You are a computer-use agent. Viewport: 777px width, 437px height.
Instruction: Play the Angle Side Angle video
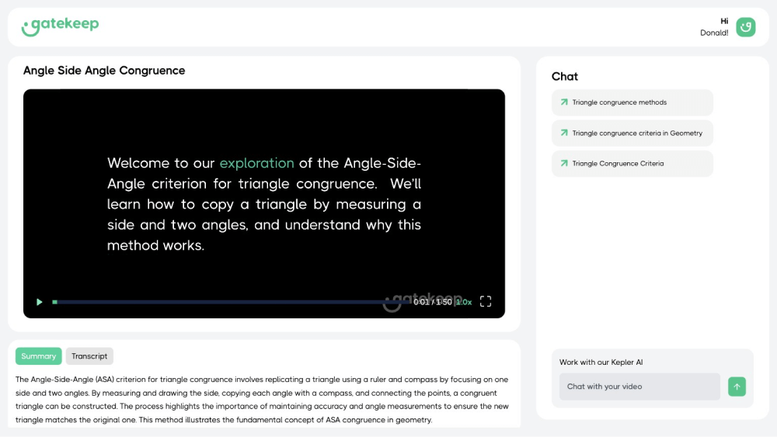coord(40,302)
